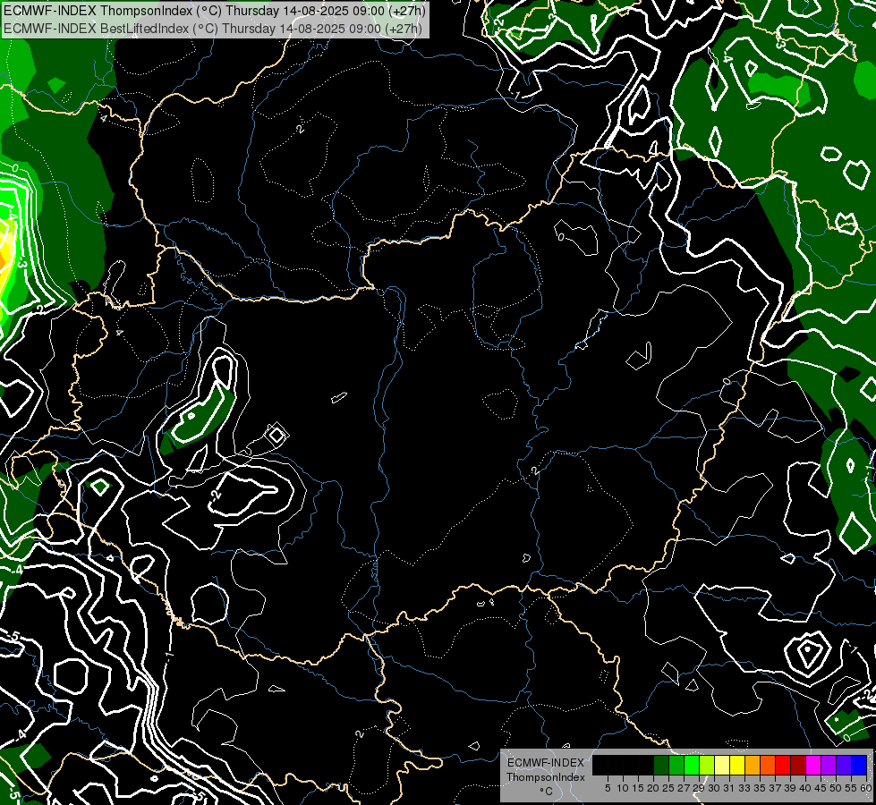Viewport: 876px width, 805px height.
Task: Click legend scale tick label '27'
Action: tap(684, 788)
